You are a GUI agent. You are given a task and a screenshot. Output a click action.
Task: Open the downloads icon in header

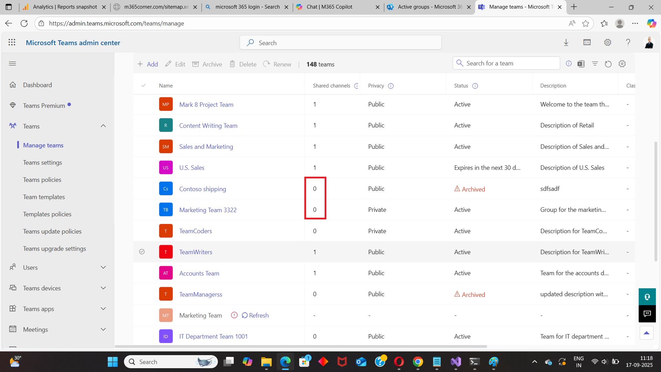(x=566, y=42)
